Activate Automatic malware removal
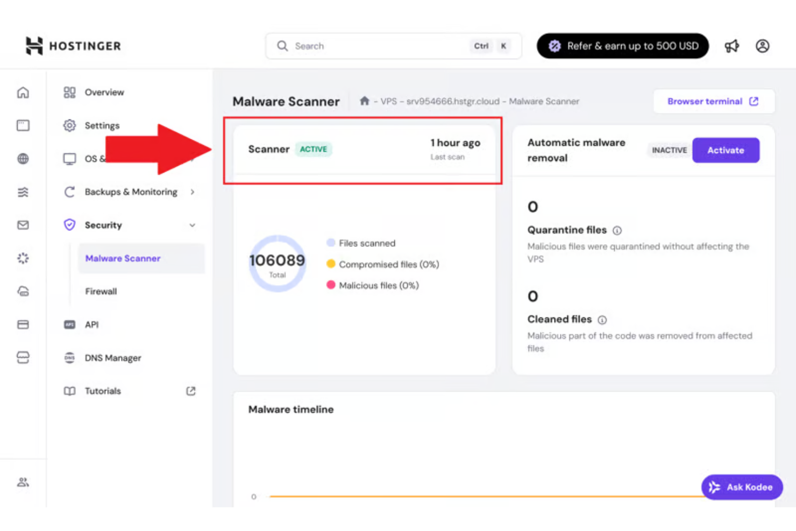Viewport: 796px width, 531px height. [x=726, y=150]
